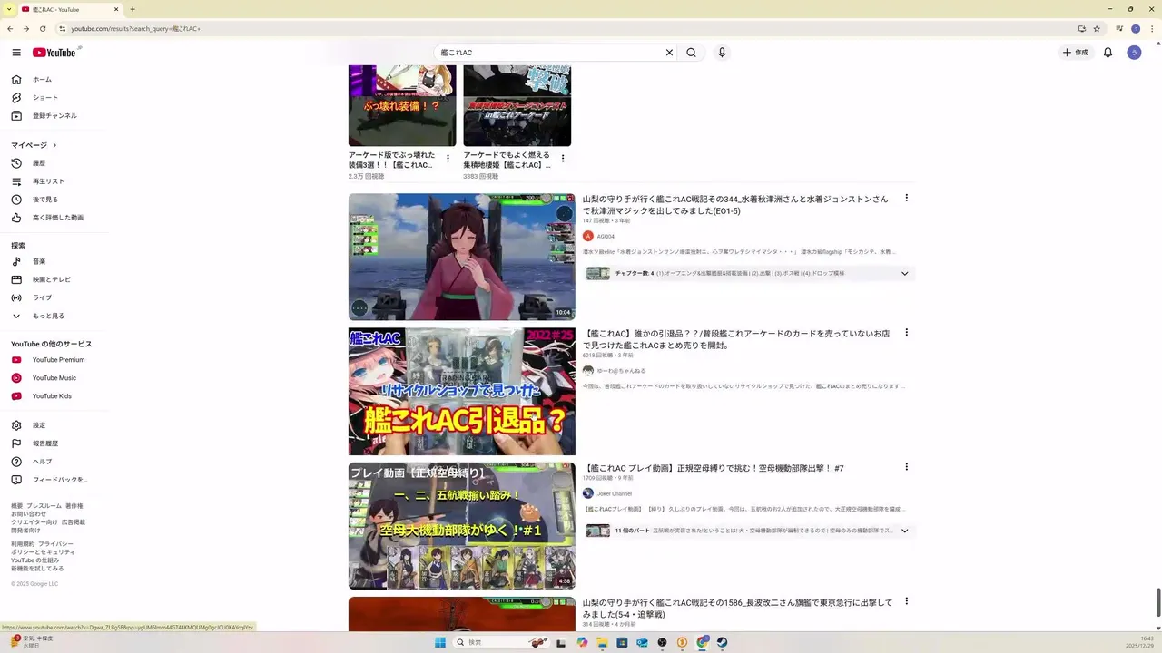
Task: Open the notifications bell
Action: click(1108, 53)
